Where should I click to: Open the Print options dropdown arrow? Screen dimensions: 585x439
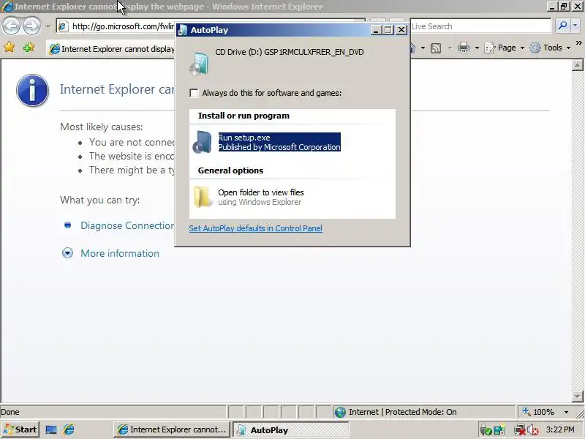(x=477, y=48)
